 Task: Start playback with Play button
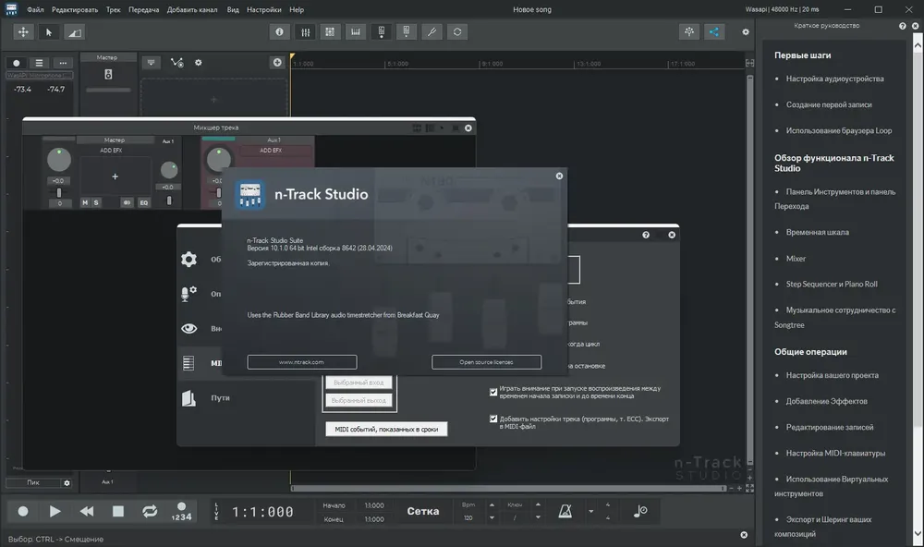click(55, 512)
